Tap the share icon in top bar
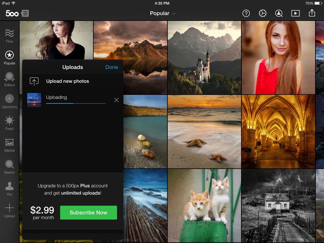The height and width of the screenshot is (243, 324). (312, 13)
